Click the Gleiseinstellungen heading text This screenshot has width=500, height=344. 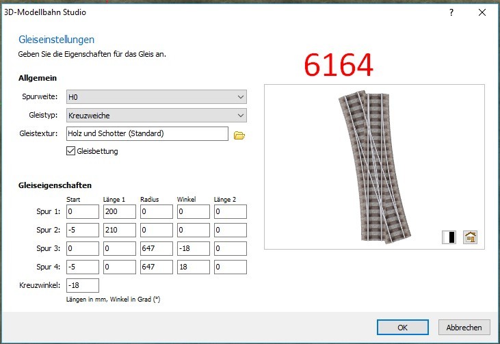tap(57, 40)
